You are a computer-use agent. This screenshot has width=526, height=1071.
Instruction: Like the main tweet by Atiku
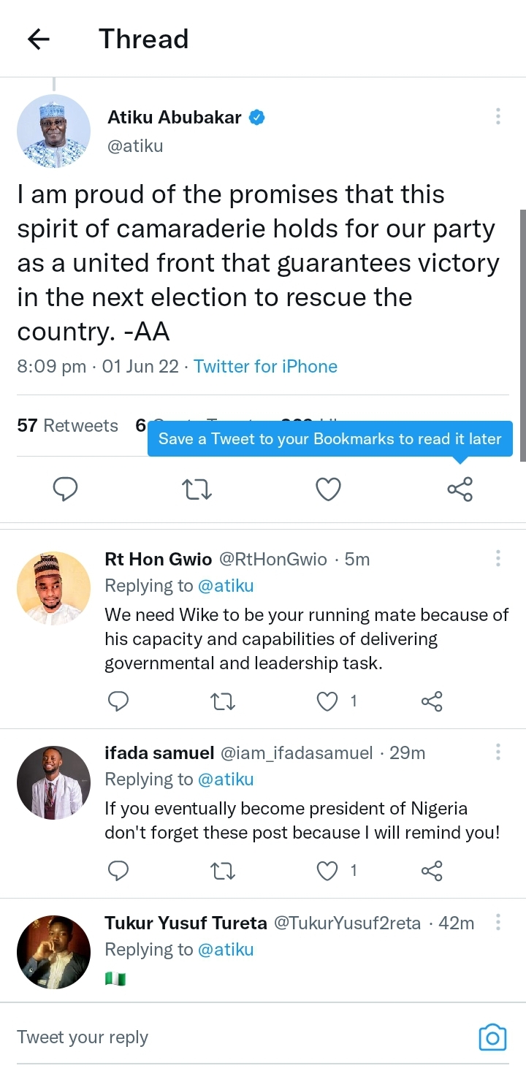328,489
